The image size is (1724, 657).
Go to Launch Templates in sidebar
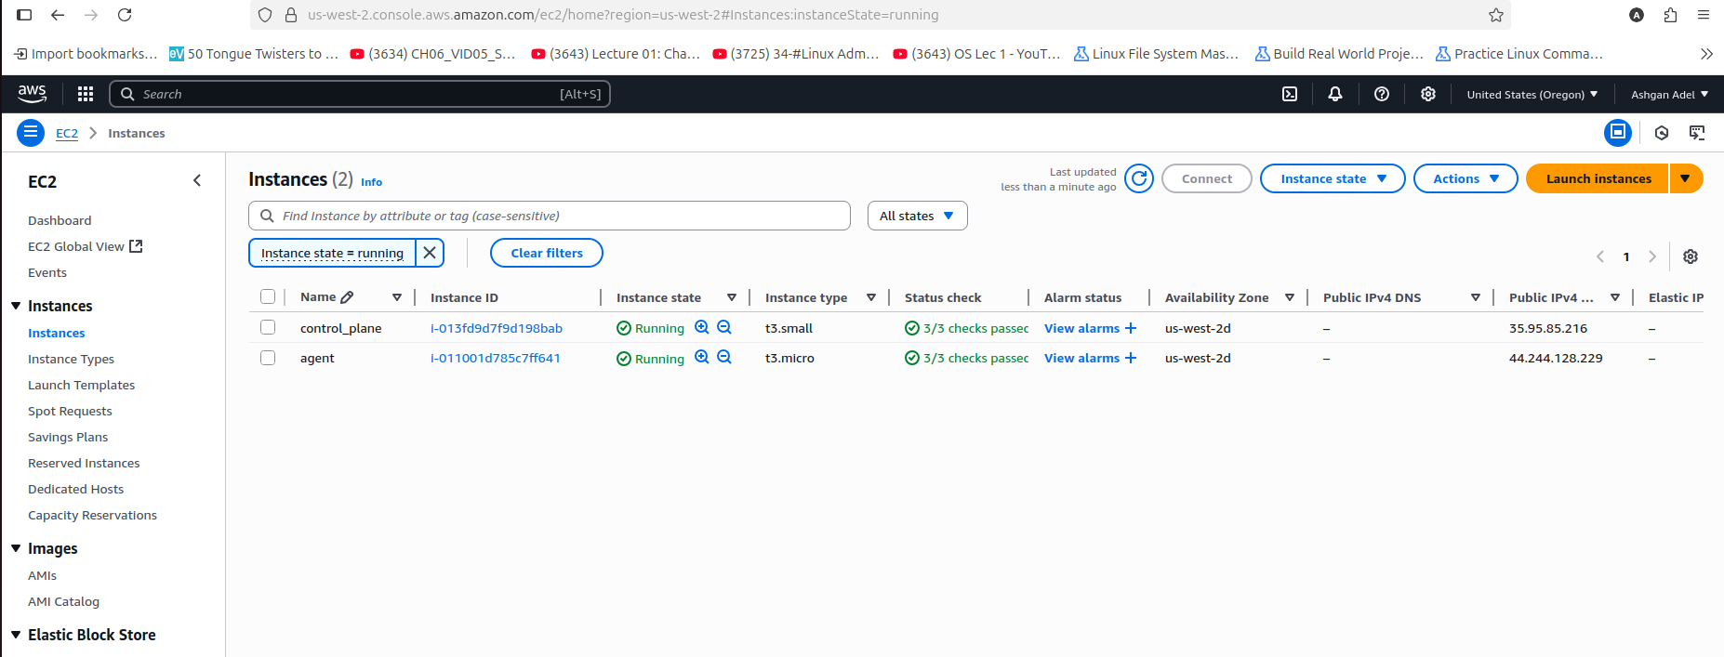(x=81, y=385)
